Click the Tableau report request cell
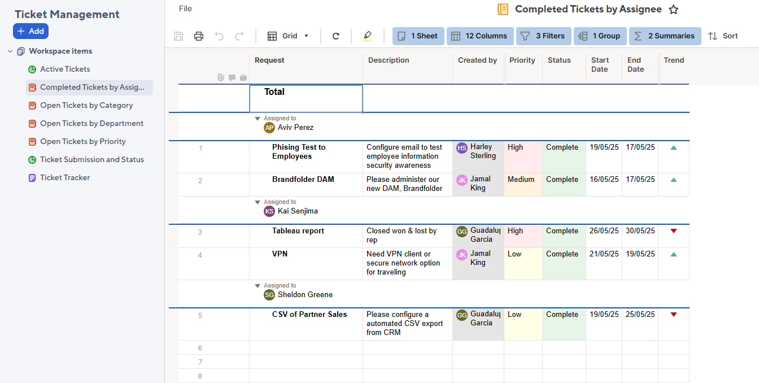 pyautogui.click(x=306, y=236)
